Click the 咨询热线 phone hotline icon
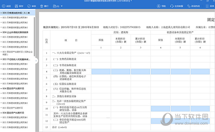Screen dimensions: 215x132 (189, 6)
